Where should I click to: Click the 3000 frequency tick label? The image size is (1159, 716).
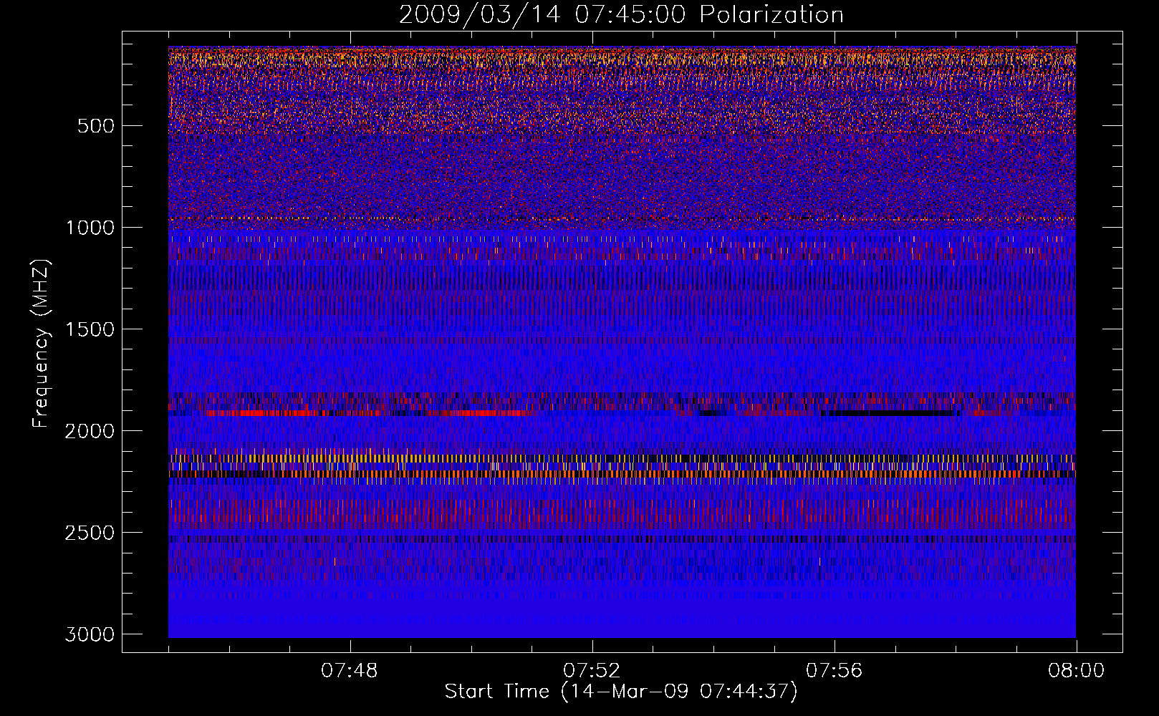click(90, 634)
